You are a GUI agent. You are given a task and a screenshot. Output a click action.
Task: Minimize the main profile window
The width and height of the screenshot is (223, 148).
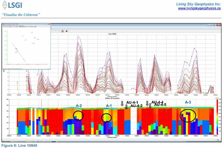pyautogui.click(x=209, y=25)
